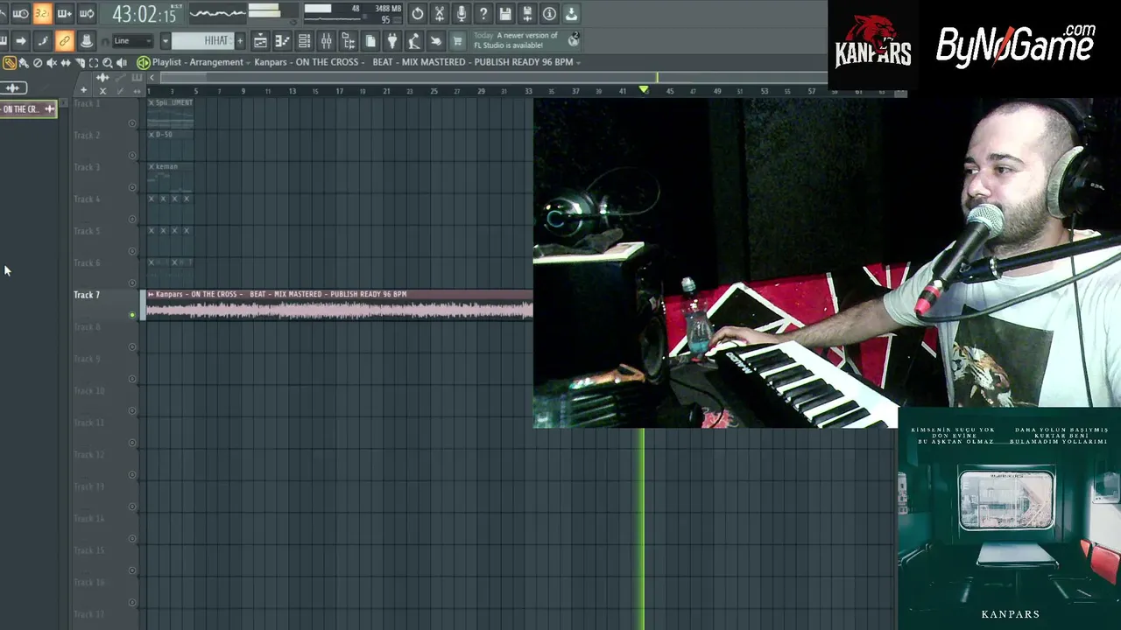Click the Kanpars album cover thumbnail
This screenshot has height=630, width=1121.
click(1009, 519)
